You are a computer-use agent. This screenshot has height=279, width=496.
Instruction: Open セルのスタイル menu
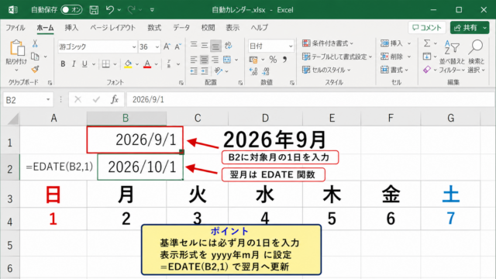326,70
